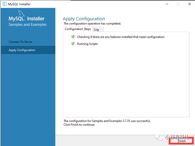The height and width of the screenshot is (146, 195).
Task: Switch to the Log tab
Action: coord(98,29)
